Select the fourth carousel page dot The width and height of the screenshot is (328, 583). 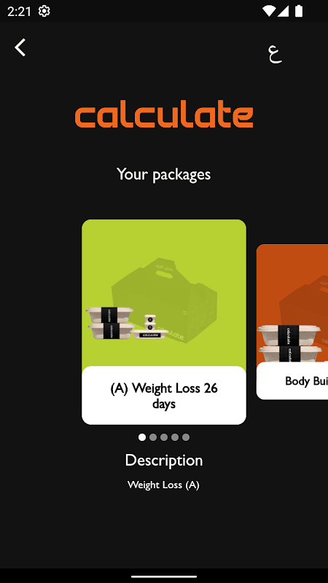175,437
